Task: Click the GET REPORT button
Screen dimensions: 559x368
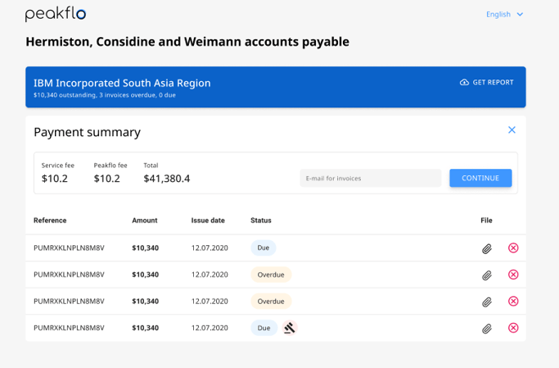Action: [x=487, y=83]
